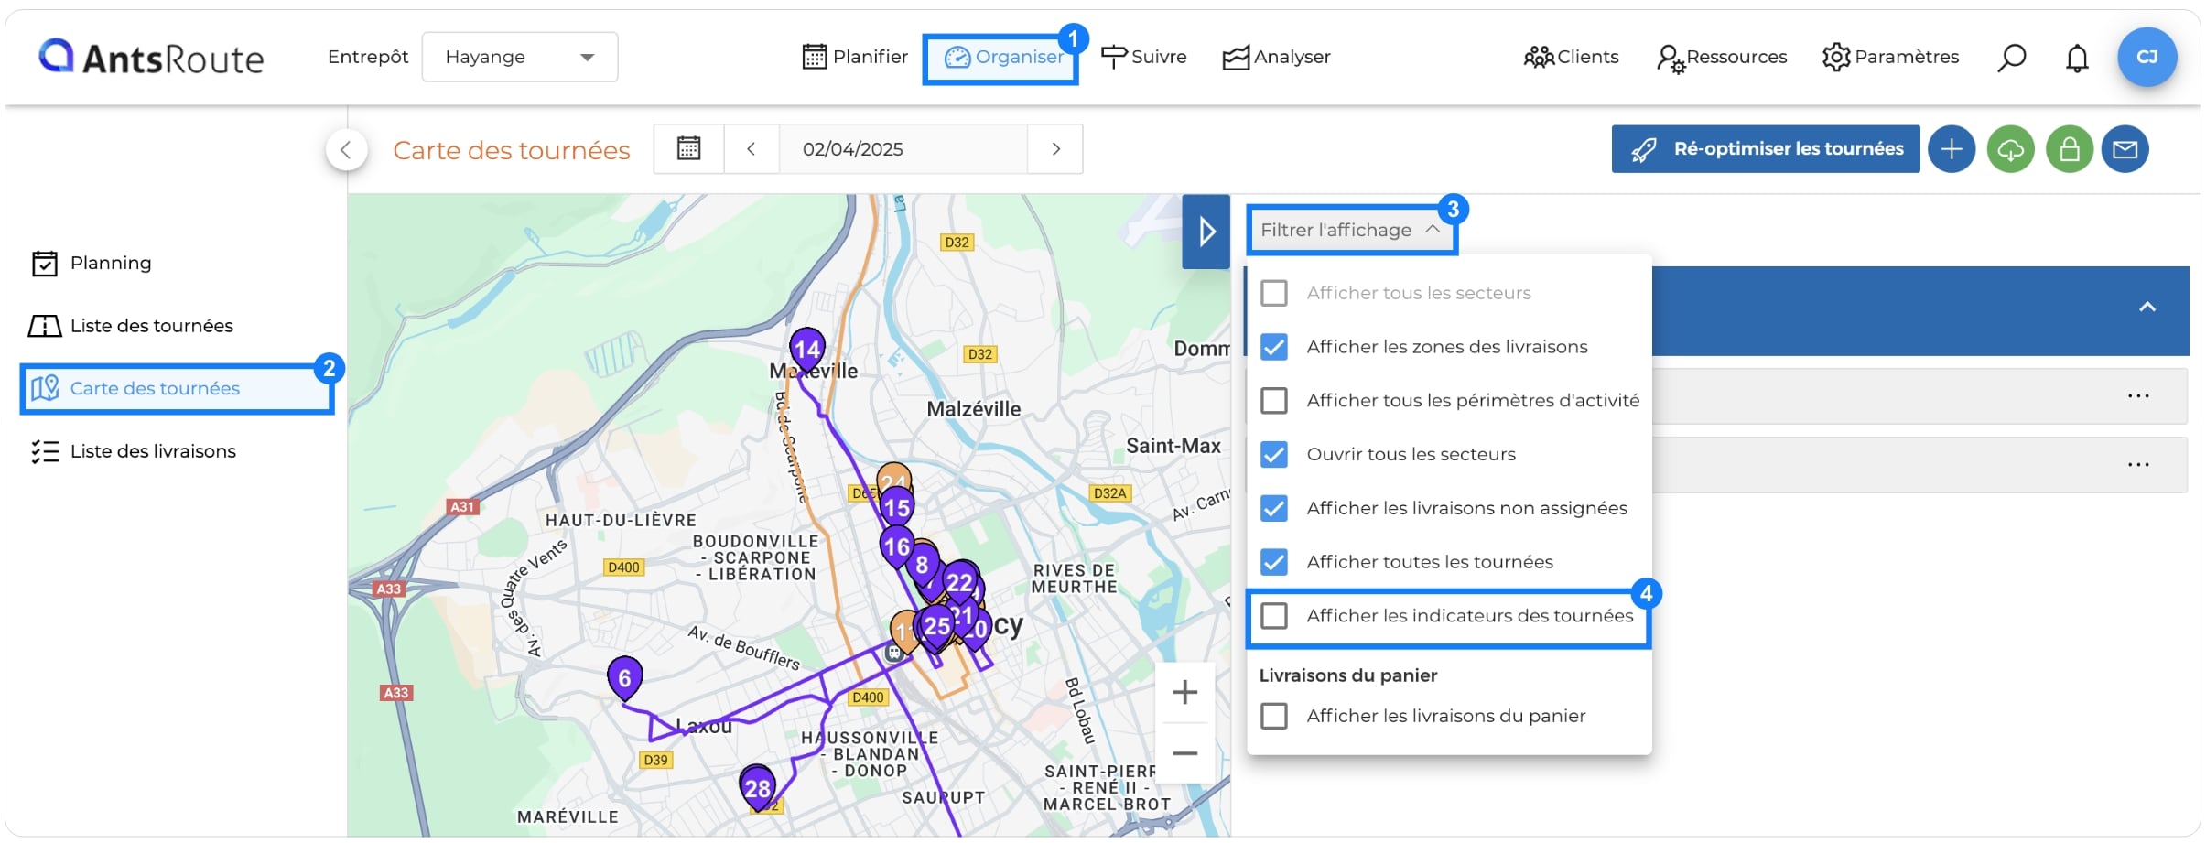Click map marker 22
The width and height of the screenshot is (2206, 843).
point(959,582)
